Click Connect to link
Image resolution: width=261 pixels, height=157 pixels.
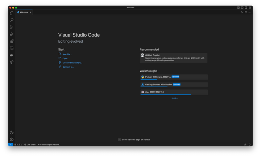click(x=68, y=67)
